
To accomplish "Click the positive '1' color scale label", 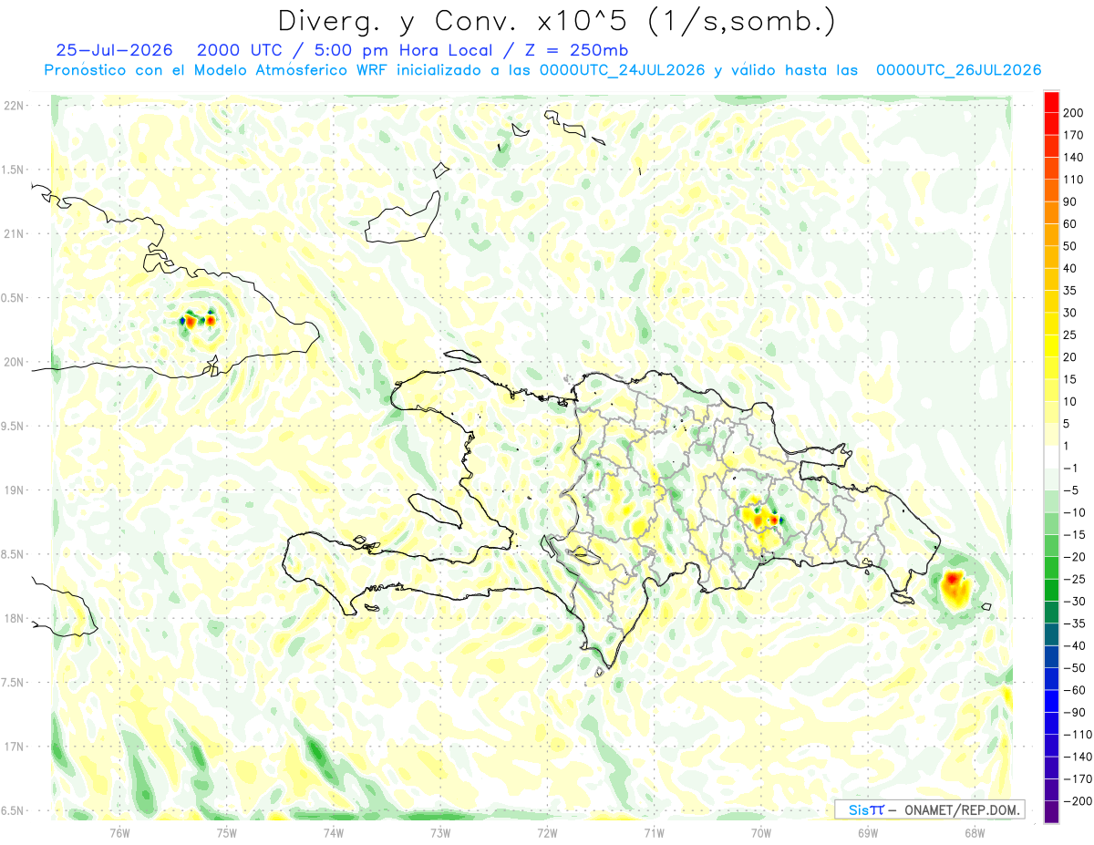I will coord(1068,447).
